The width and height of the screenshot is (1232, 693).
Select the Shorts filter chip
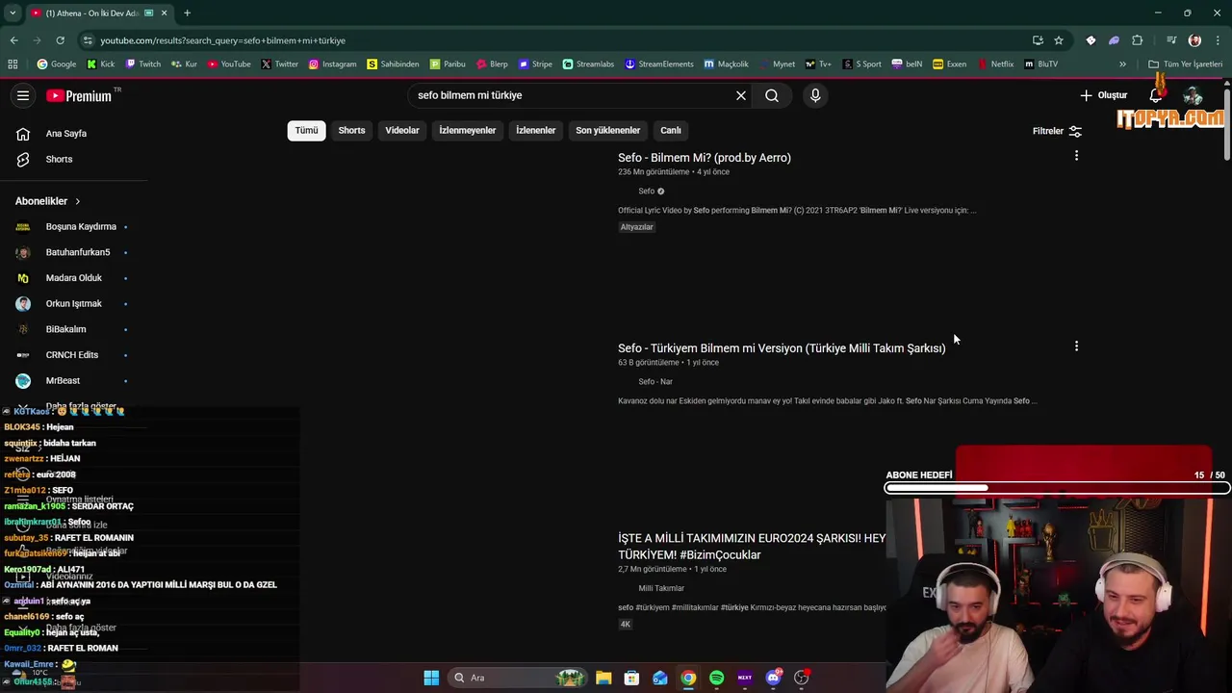(x=351, y=130)
